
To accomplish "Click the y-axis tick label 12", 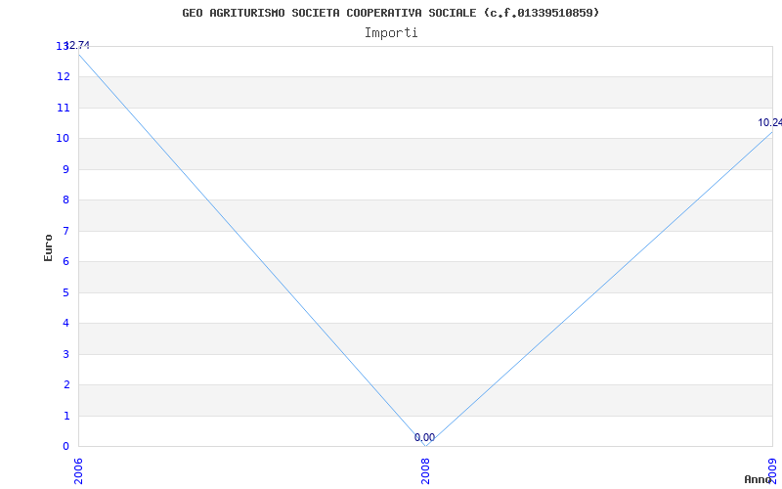I will click(63, 77).
